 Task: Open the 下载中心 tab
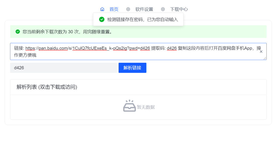click(x=179, y=9)
